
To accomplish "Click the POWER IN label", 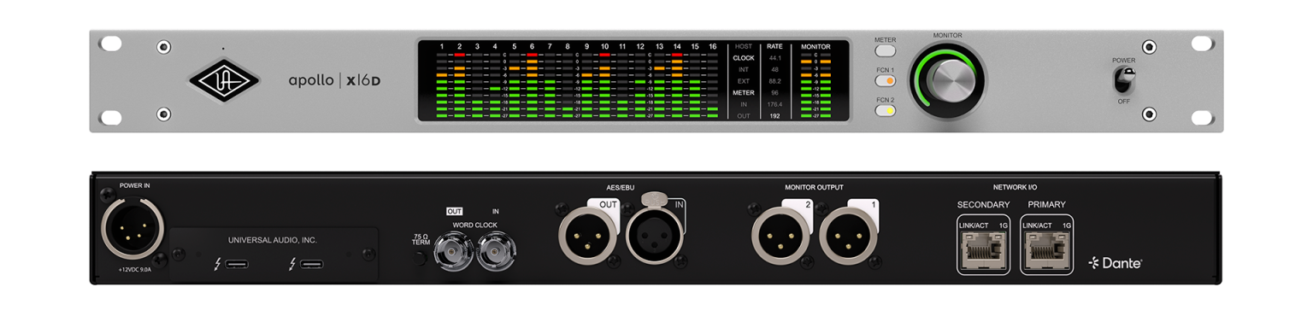I will [134, 185].
